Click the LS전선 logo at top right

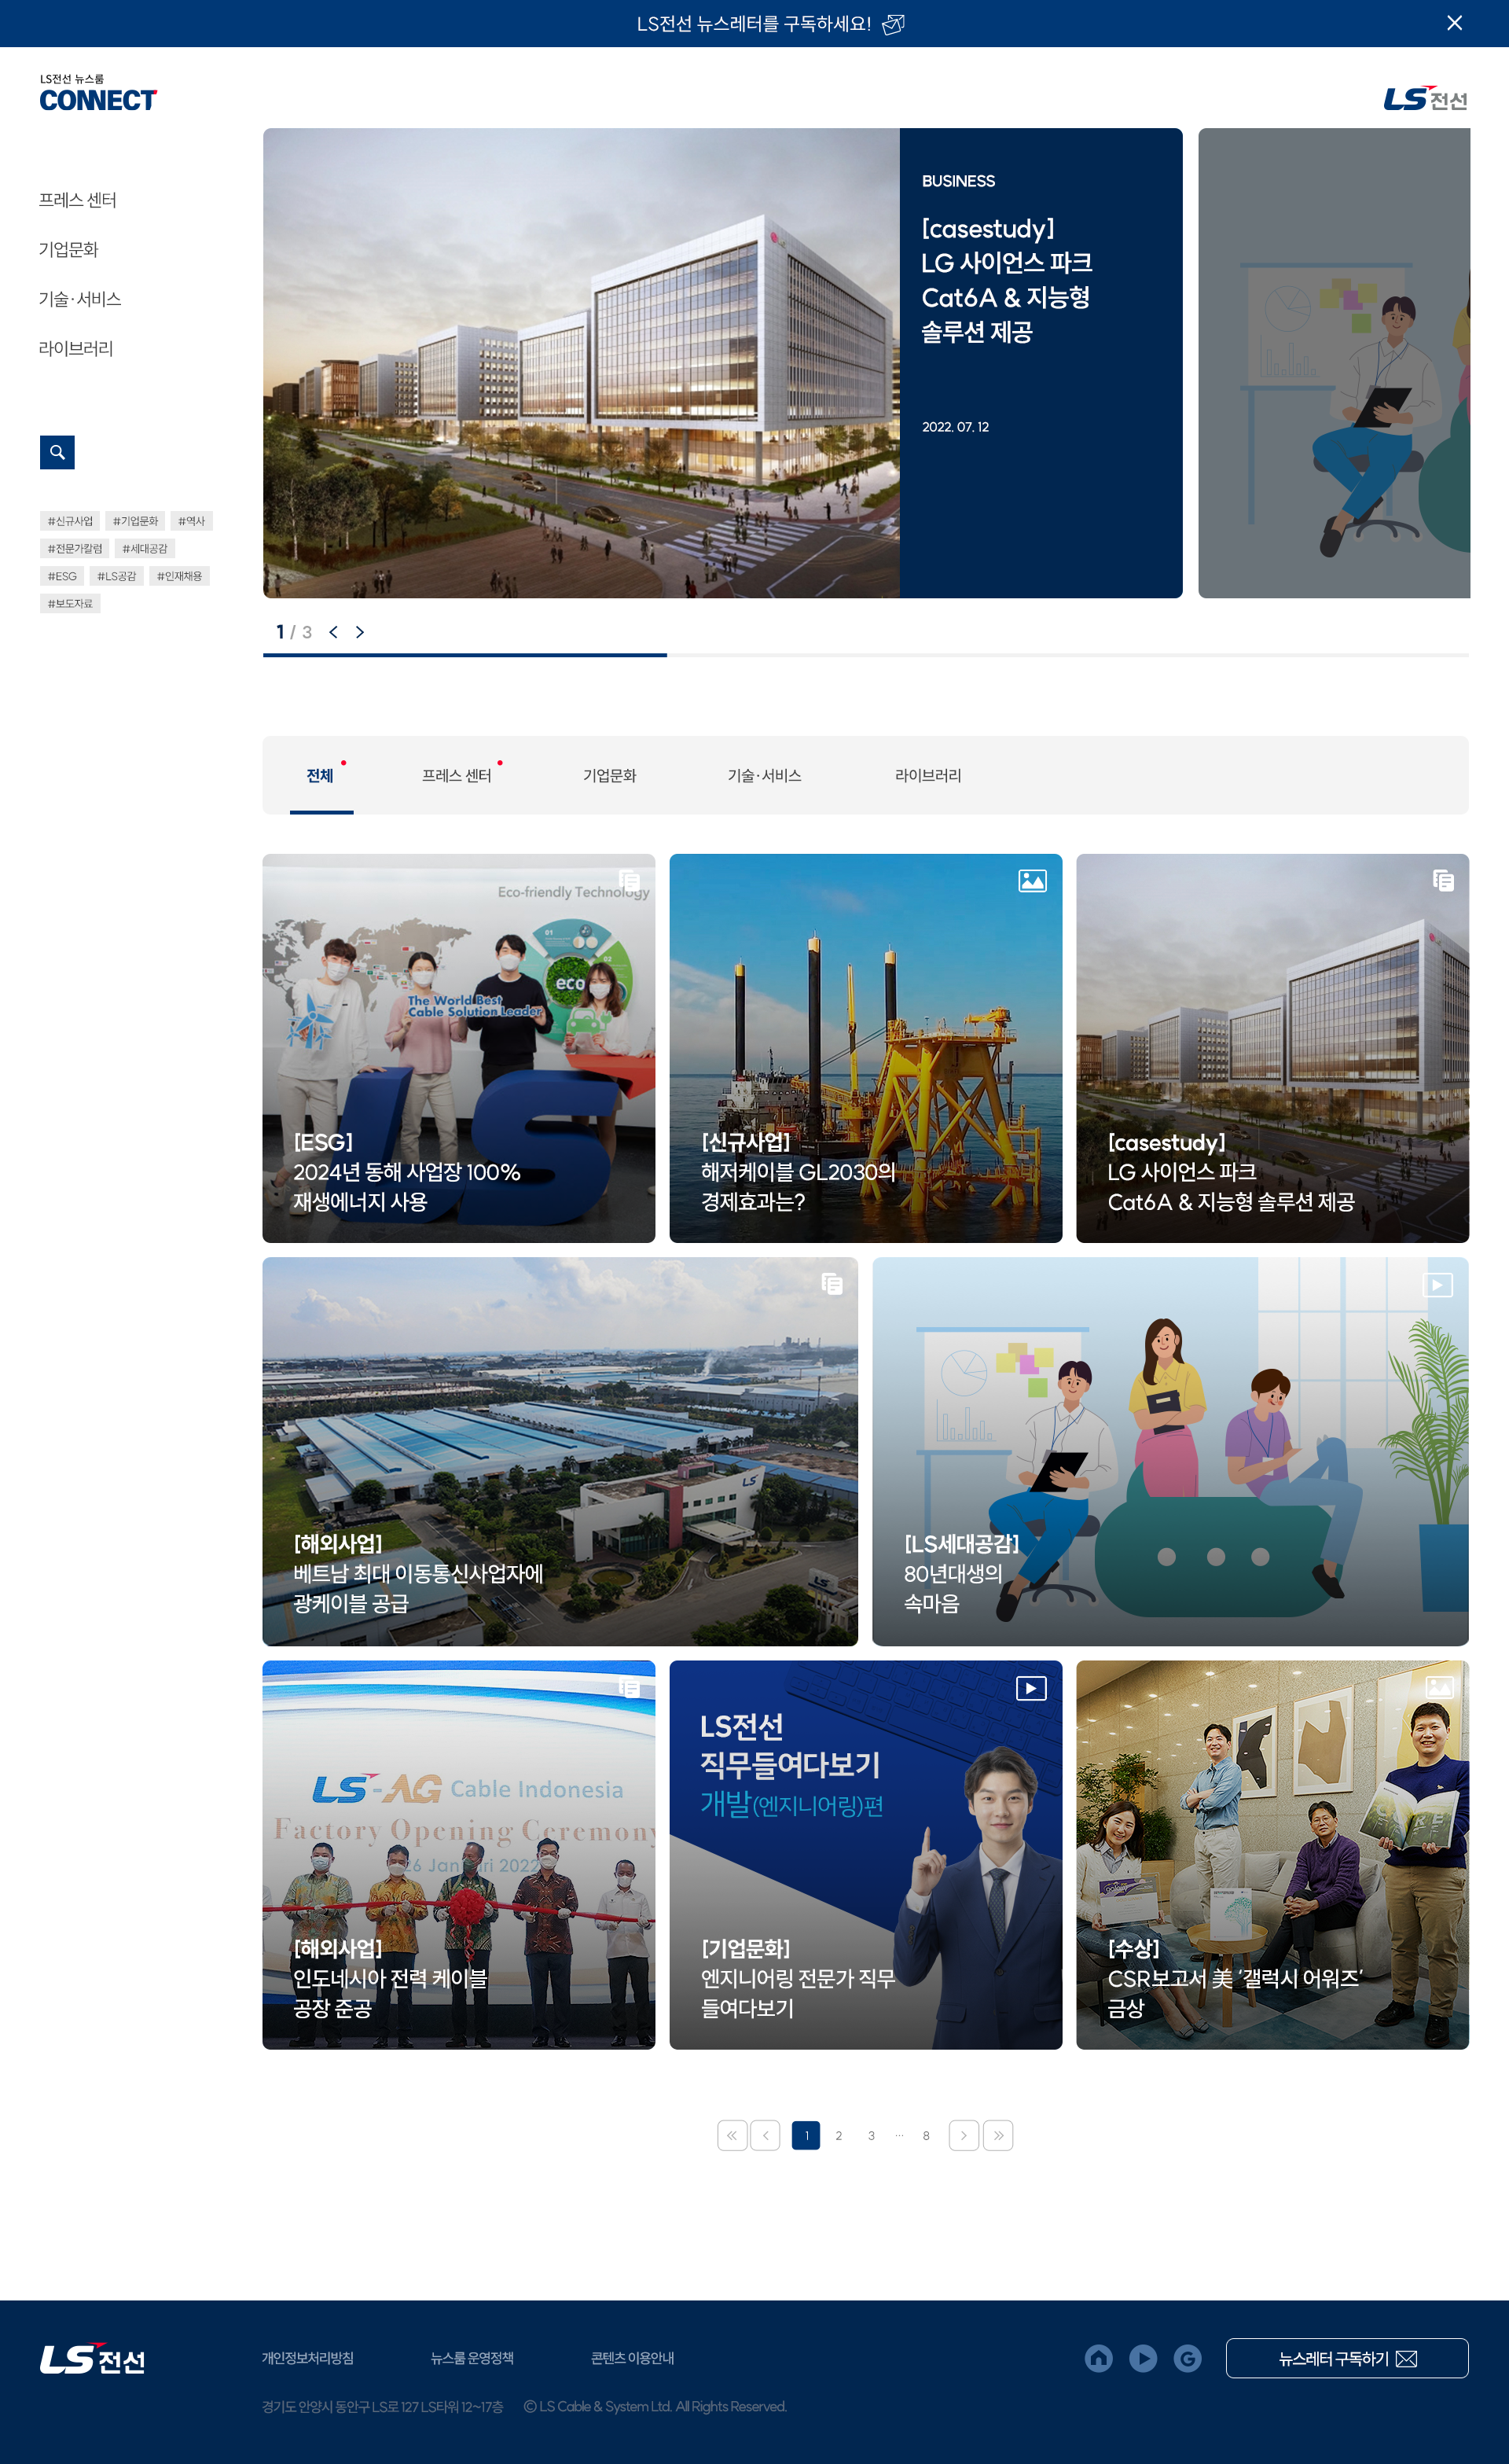pyautogui.click(x=1425, y=98)
